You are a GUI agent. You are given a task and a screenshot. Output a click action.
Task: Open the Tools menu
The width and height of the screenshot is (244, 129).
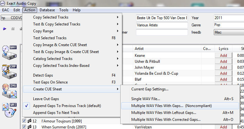pyautogui.click(x=64, y=10)
